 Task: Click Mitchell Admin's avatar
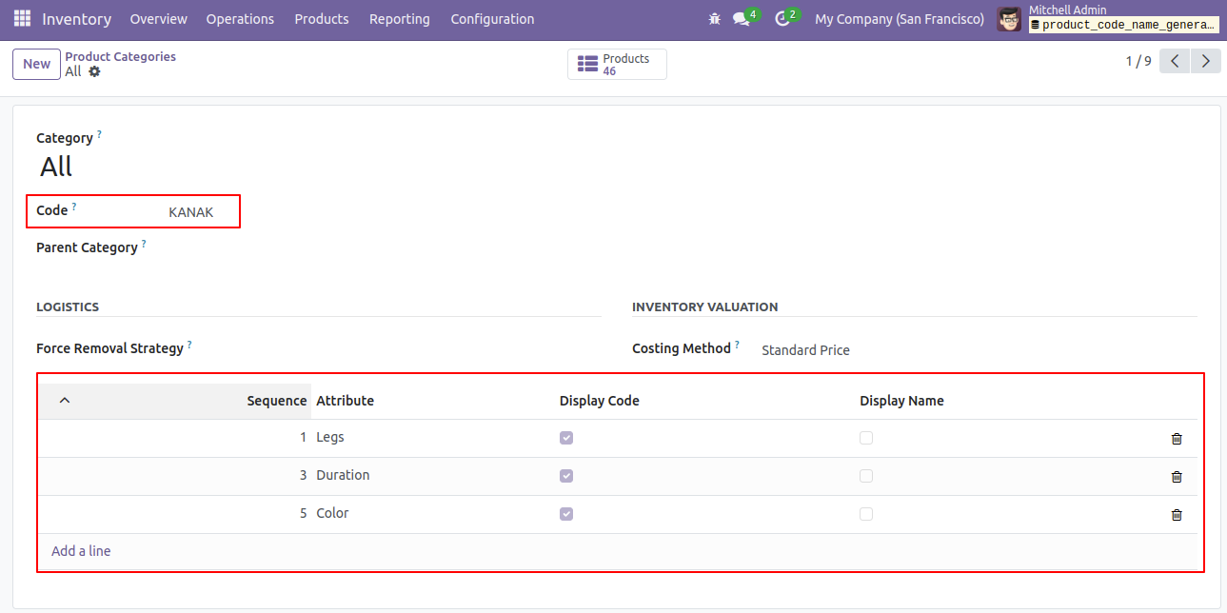pos(1009,19)
